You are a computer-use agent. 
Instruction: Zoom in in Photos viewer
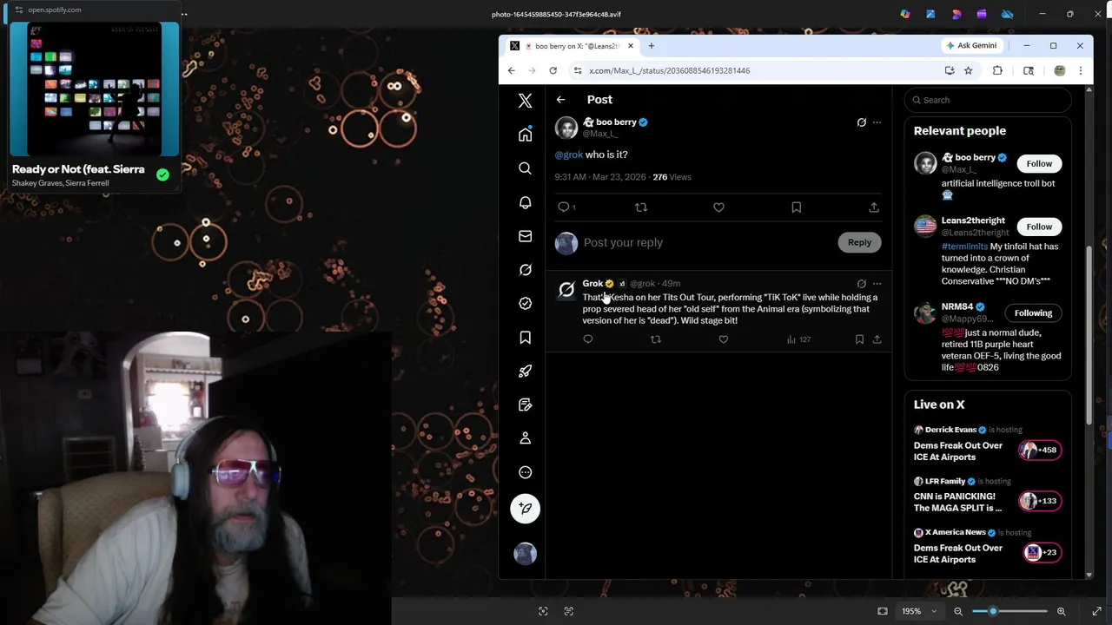pyautogui.click(x=1061, y=611)
